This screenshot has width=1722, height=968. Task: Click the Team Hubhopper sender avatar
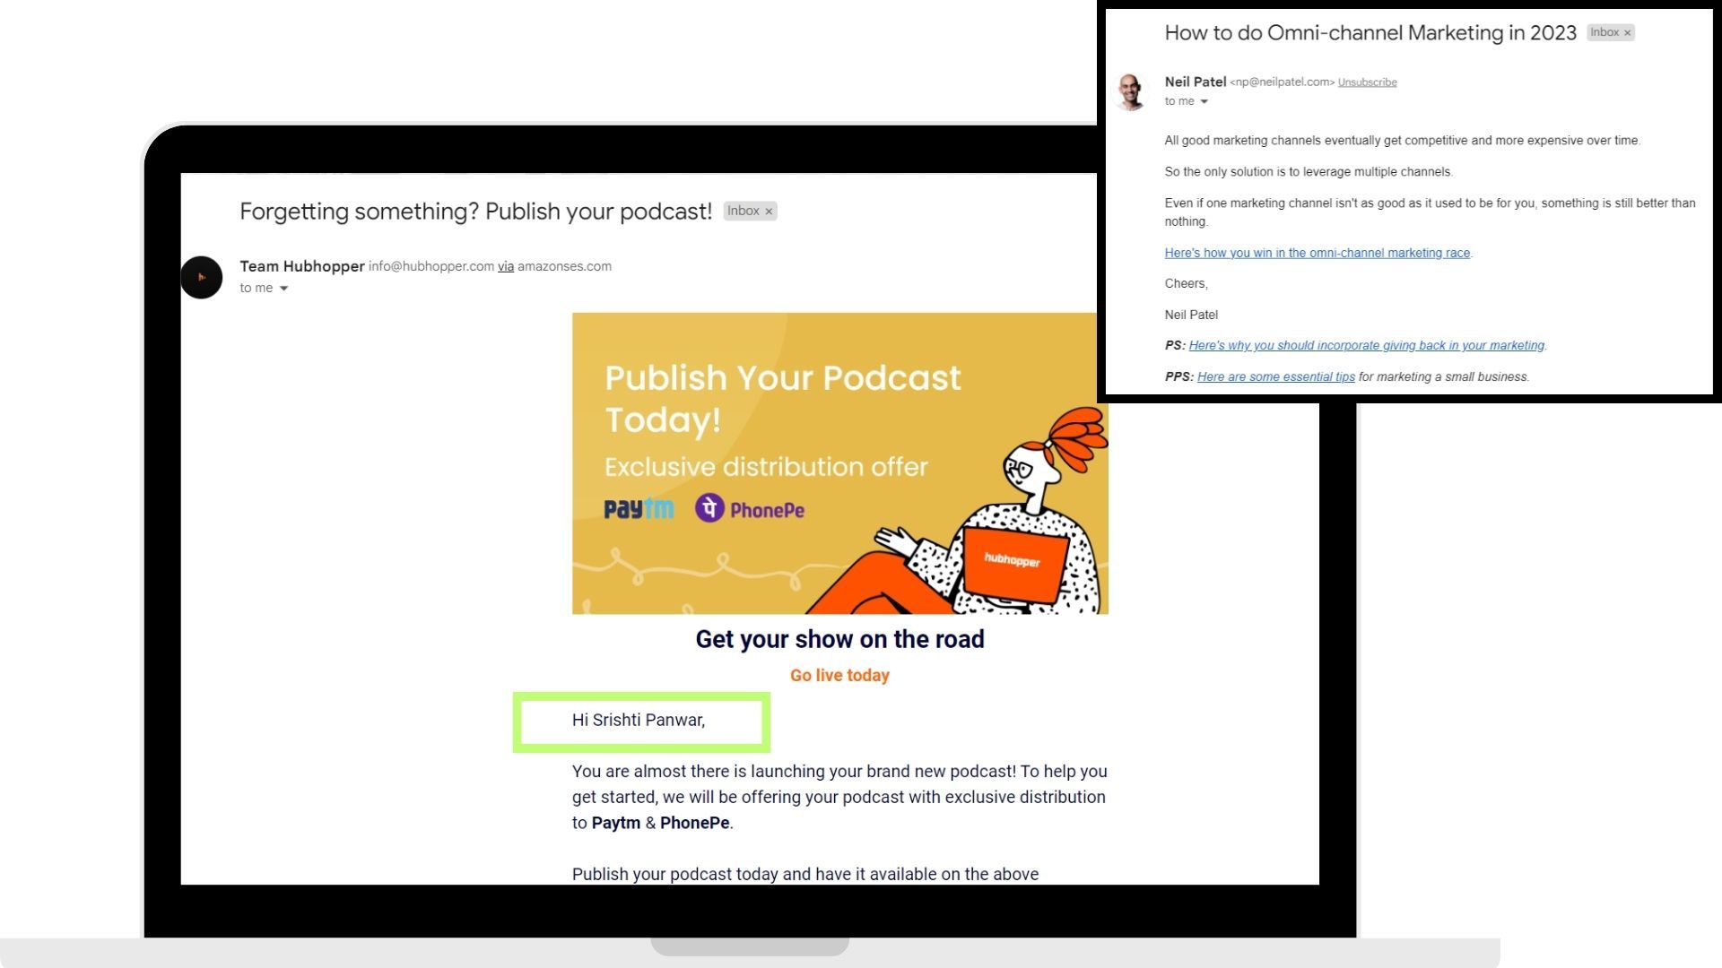[x=202, y=278]
